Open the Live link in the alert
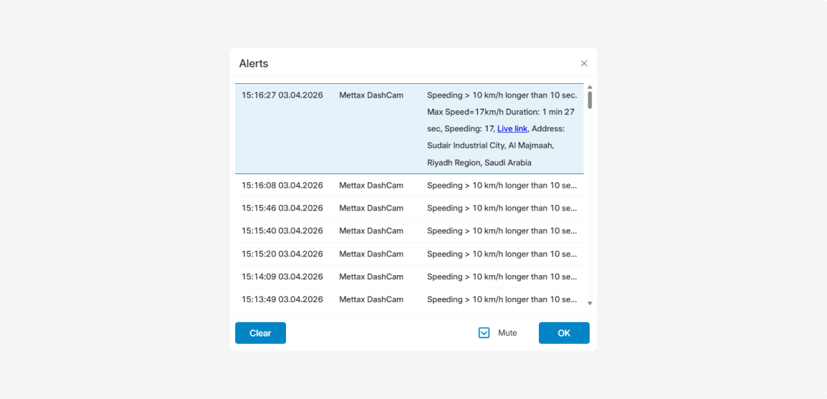Image resolution: width=827 pixels, height=399 pixels. [512, 129]
